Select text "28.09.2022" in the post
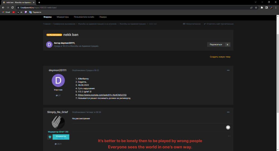The height and width of the screenshot is (151, 279). coord(83,85)
